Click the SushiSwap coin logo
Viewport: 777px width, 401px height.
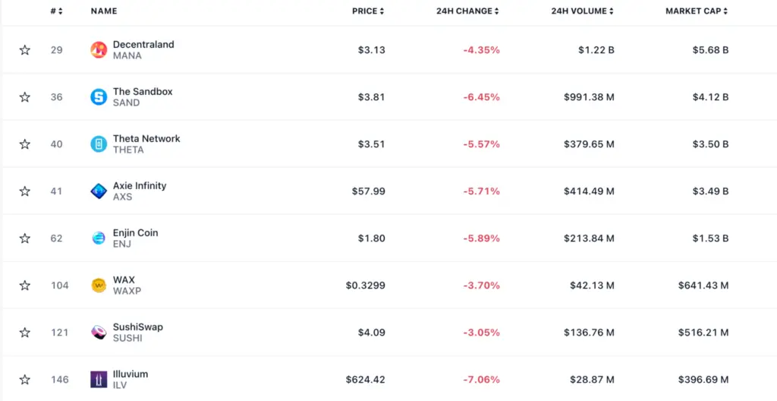(x=99, y=333)
